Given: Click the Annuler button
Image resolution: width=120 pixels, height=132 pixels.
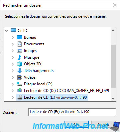Looking at the screenshot, I should click(103, 124).
